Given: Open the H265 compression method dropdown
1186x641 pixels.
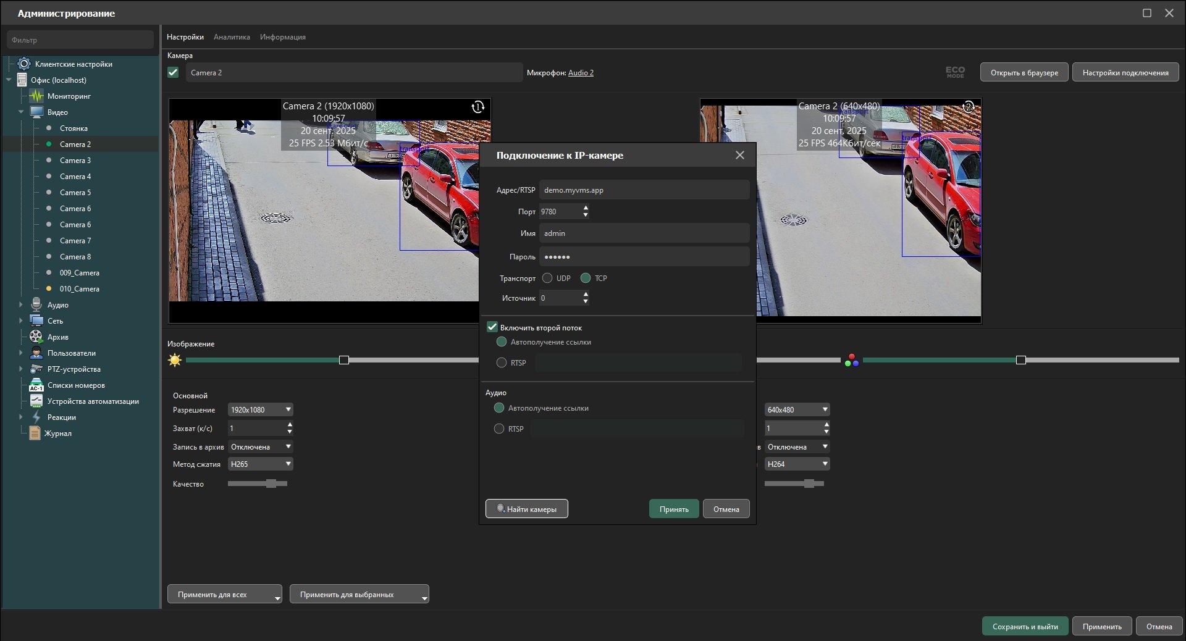Looking at the screenshot, I should coord(260,464).
